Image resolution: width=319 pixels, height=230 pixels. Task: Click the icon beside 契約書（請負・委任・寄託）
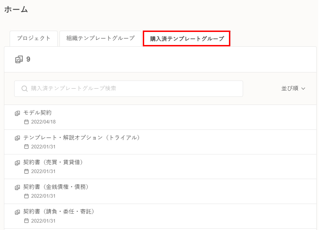[17, 212]
